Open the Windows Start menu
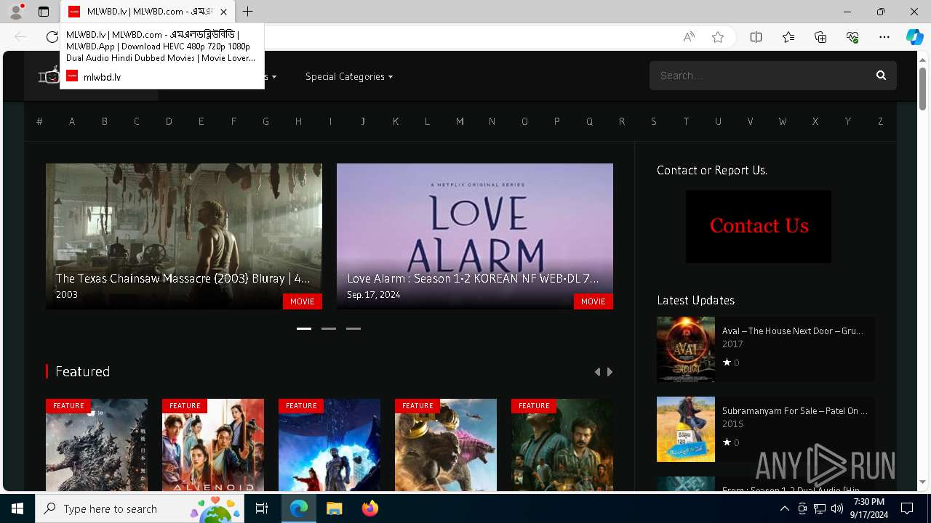Screen dimensions: 931x523 17,508
